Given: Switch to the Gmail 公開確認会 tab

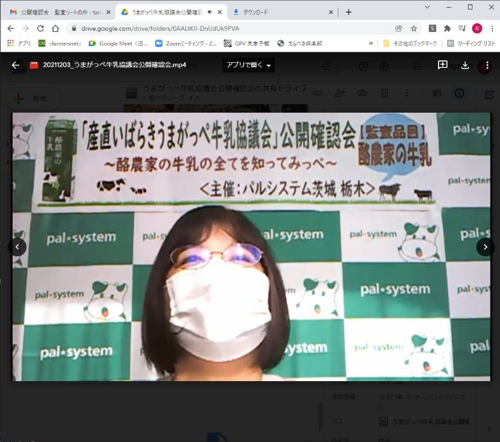Looking at the screenshot, I should pos(56,12).
